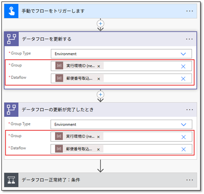The height and width of the screenshot is (194, 204).
Task: Click the データフロー正常終了:条件 condition icon
Action: pos(11,180)
